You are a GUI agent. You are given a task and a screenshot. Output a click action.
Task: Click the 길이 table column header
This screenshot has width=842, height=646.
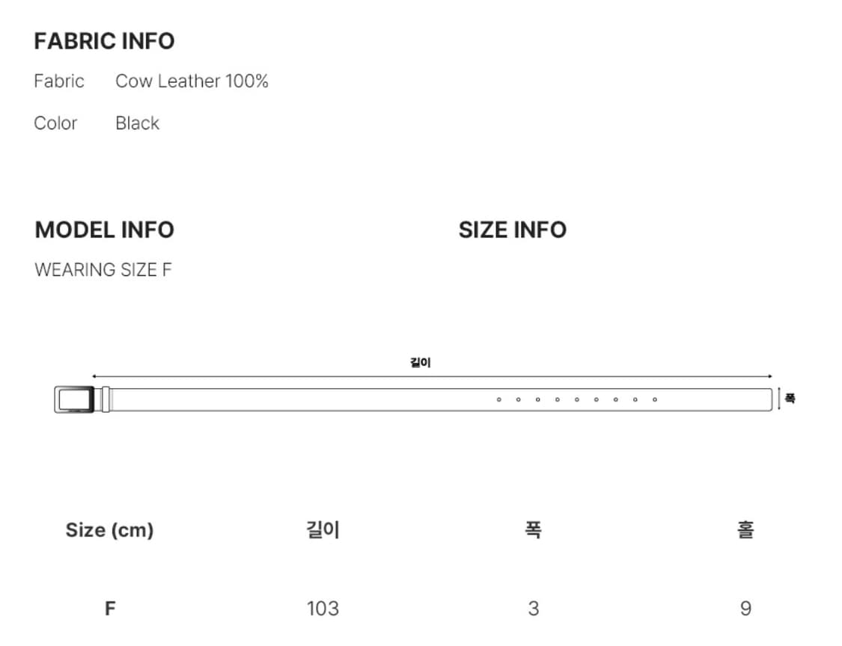tap(323, 530)
